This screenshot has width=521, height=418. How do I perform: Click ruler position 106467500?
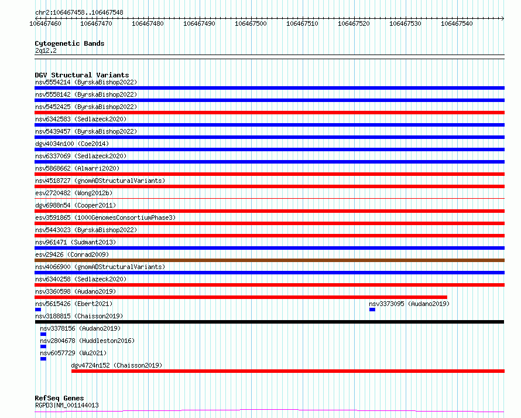click(251, 23)
